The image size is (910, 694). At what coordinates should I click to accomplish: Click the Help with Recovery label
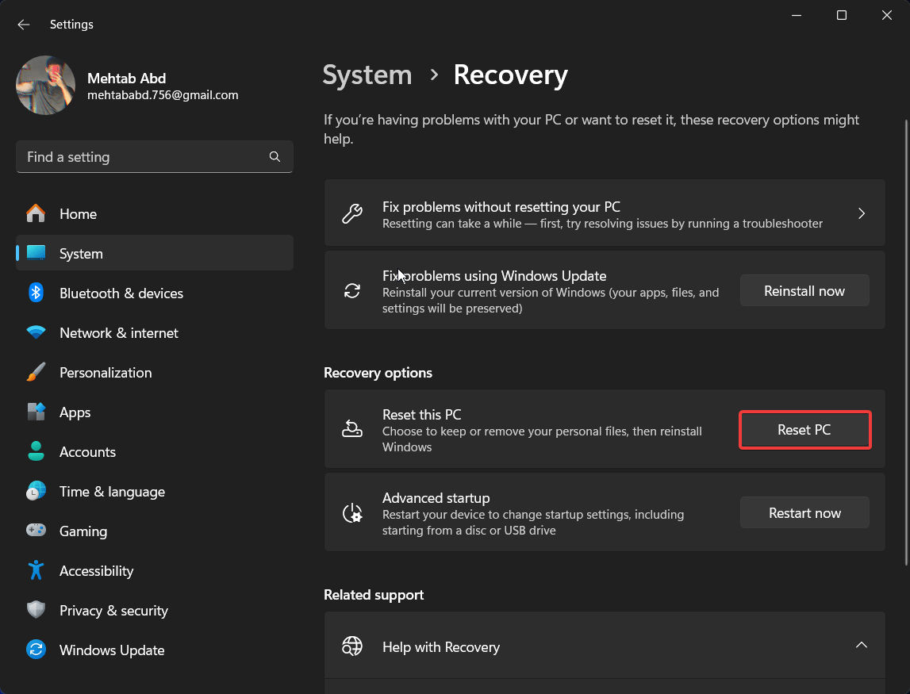point(441,647)
